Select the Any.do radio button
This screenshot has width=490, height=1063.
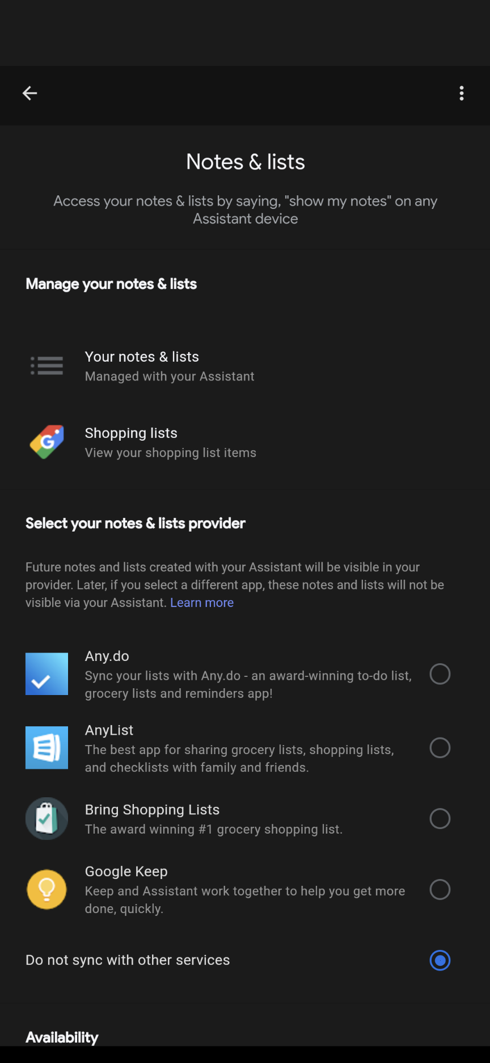pyautogui.click(x=440, y=674)
